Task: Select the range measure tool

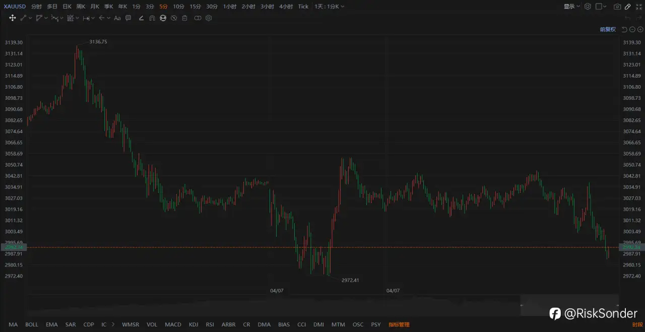Action: tap(86, 18)
